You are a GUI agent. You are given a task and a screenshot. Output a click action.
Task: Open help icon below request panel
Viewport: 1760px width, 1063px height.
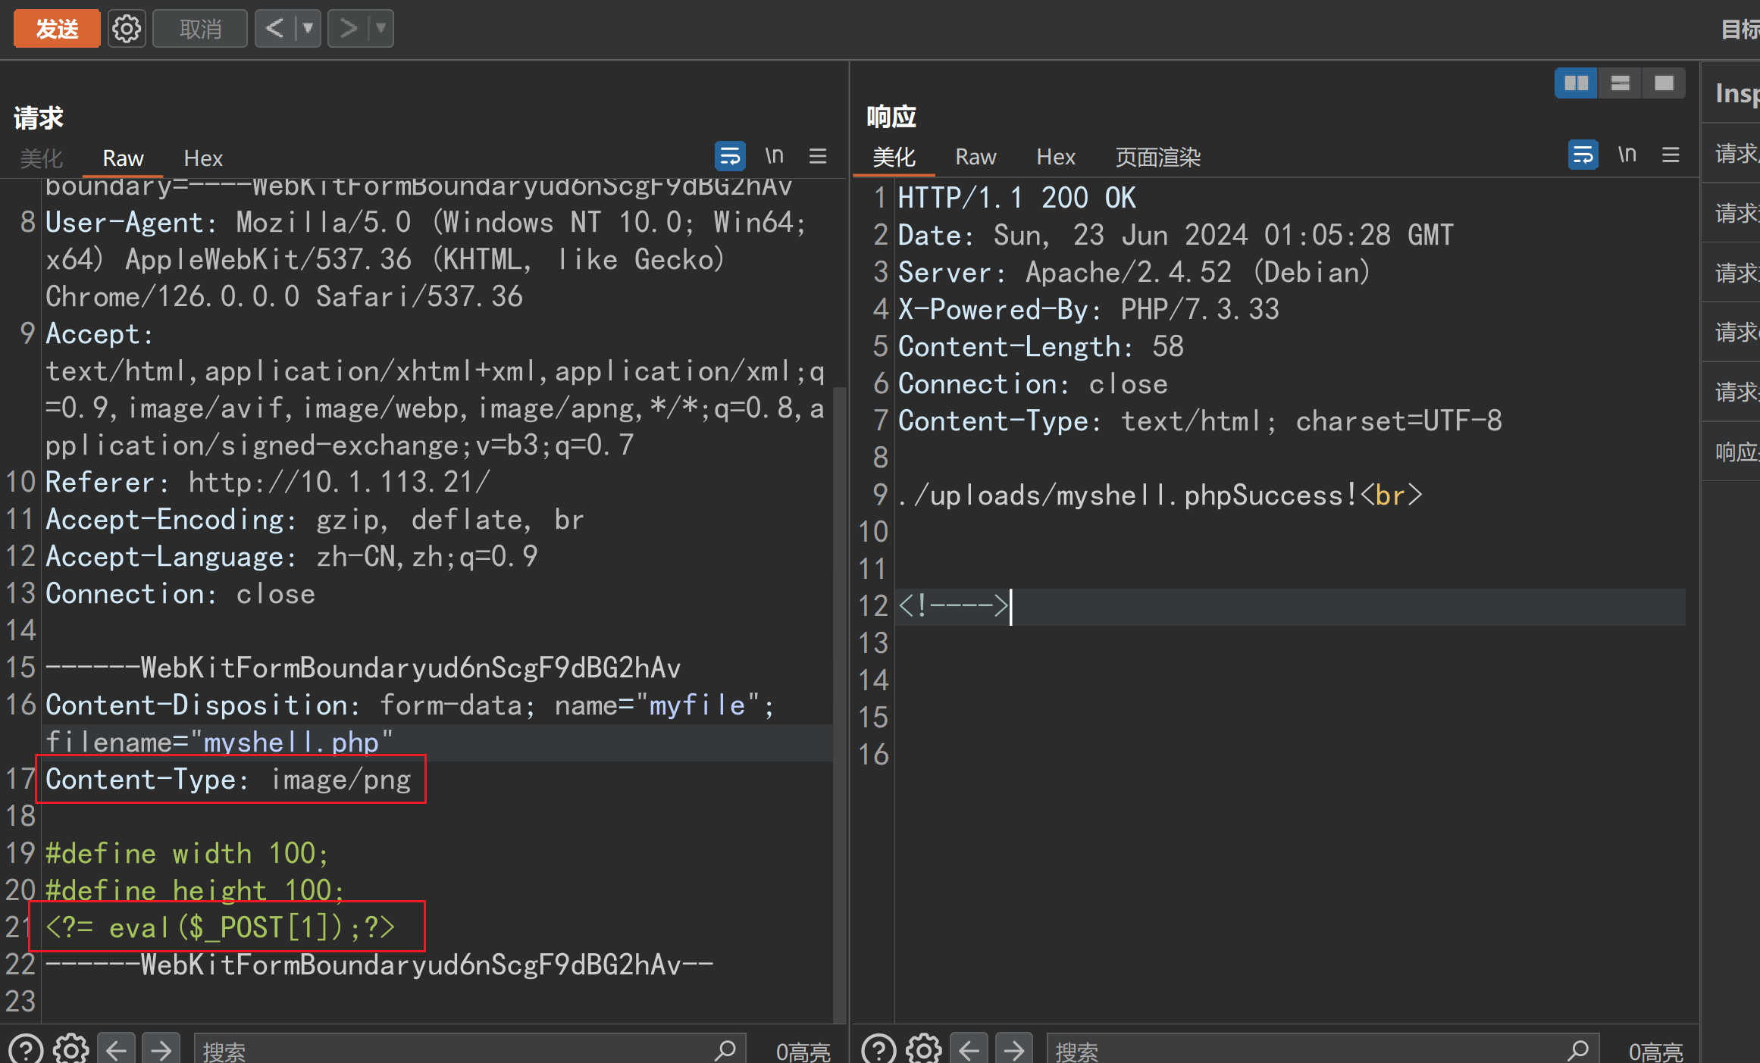click(x=27, y=1049)
